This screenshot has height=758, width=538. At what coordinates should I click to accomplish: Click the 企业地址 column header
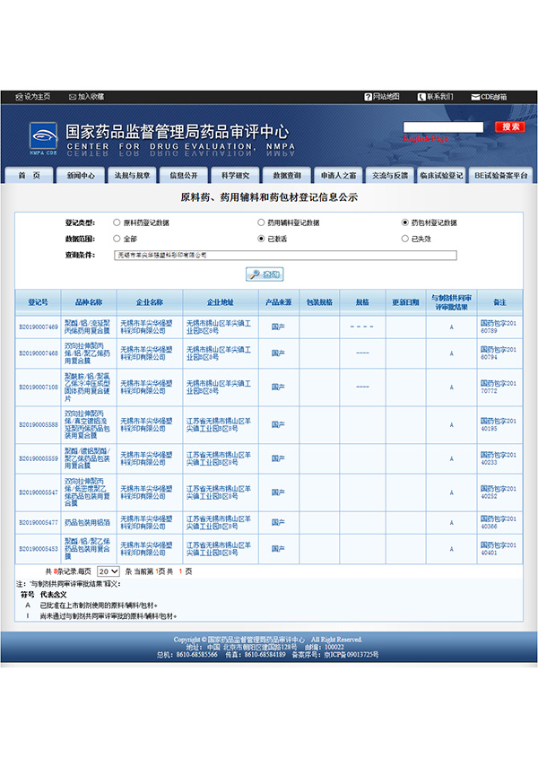(x=221, y=302)
